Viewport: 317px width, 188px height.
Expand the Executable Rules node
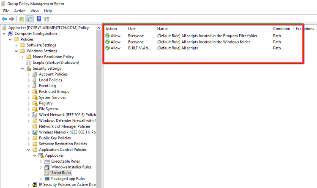[41, 161]
